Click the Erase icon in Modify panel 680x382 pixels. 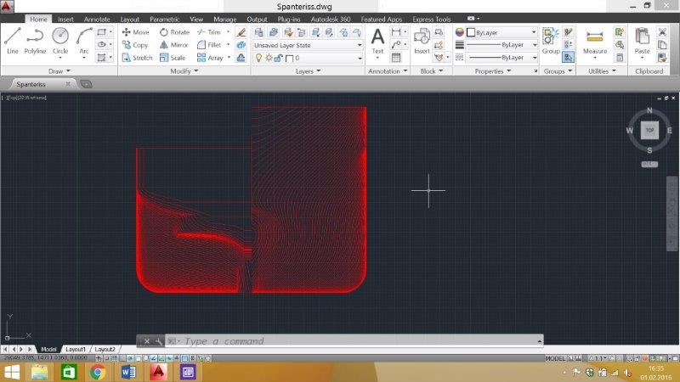(x=241, y=32)
